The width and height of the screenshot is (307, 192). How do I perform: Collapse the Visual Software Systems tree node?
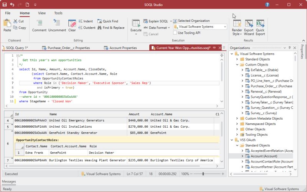point(232,54)
